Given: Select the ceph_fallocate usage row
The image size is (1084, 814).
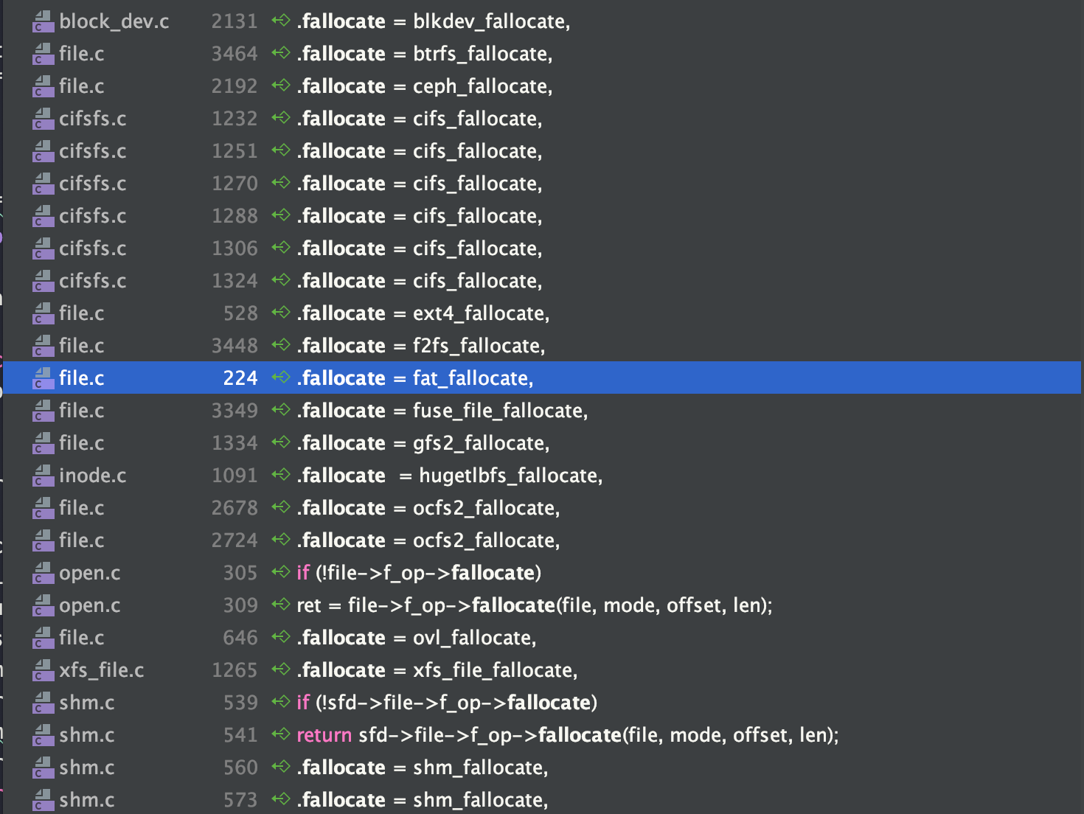Looking at the screenshot, I should pyautogui.click(x=543, y=86).
